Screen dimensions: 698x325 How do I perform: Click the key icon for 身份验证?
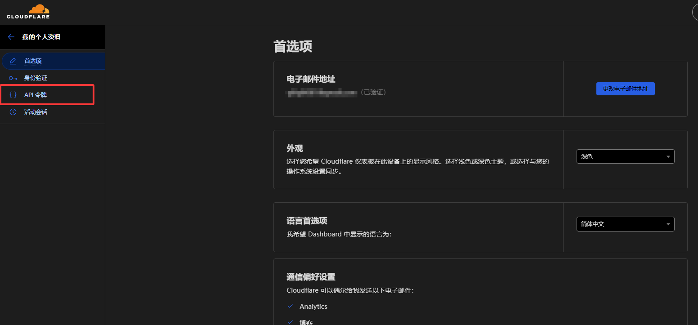[x=13, y=78]
